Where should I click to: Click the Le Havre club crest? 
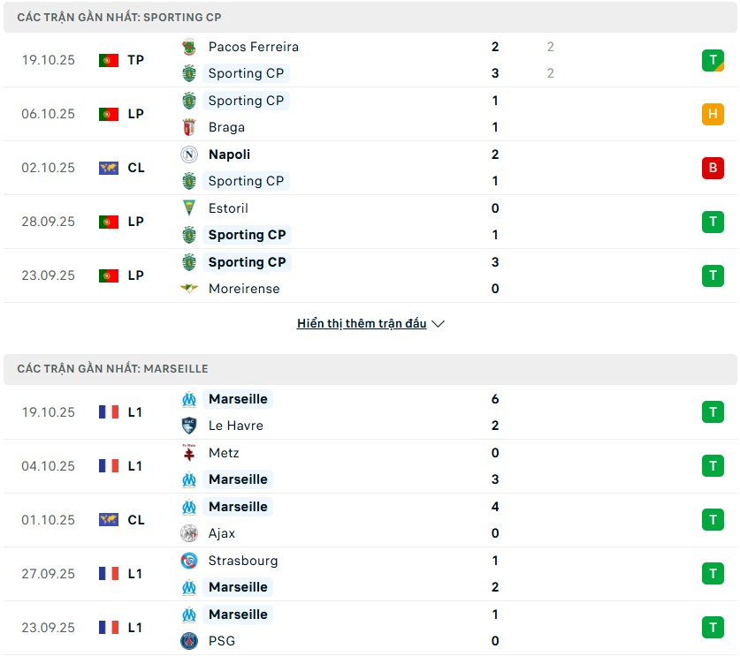click(x=187, y=426)
